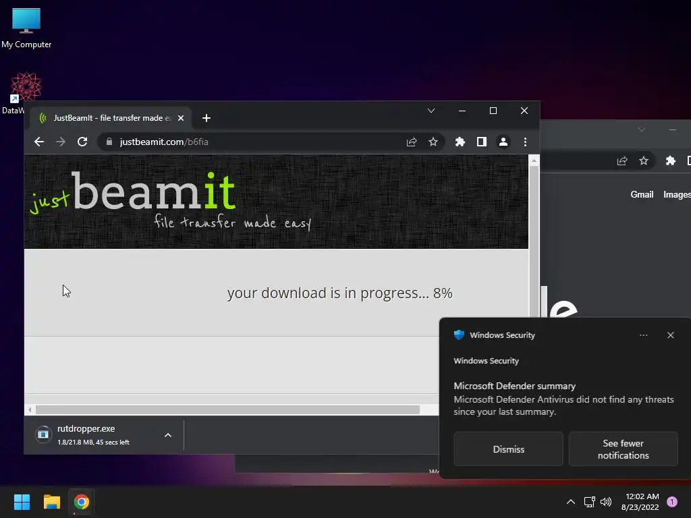
Task: Open the notification center badge
Action: coord(672,501)
